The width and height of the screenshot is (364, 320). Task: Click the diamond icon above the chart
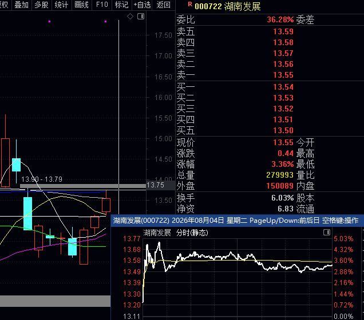[x=130, y=16]
